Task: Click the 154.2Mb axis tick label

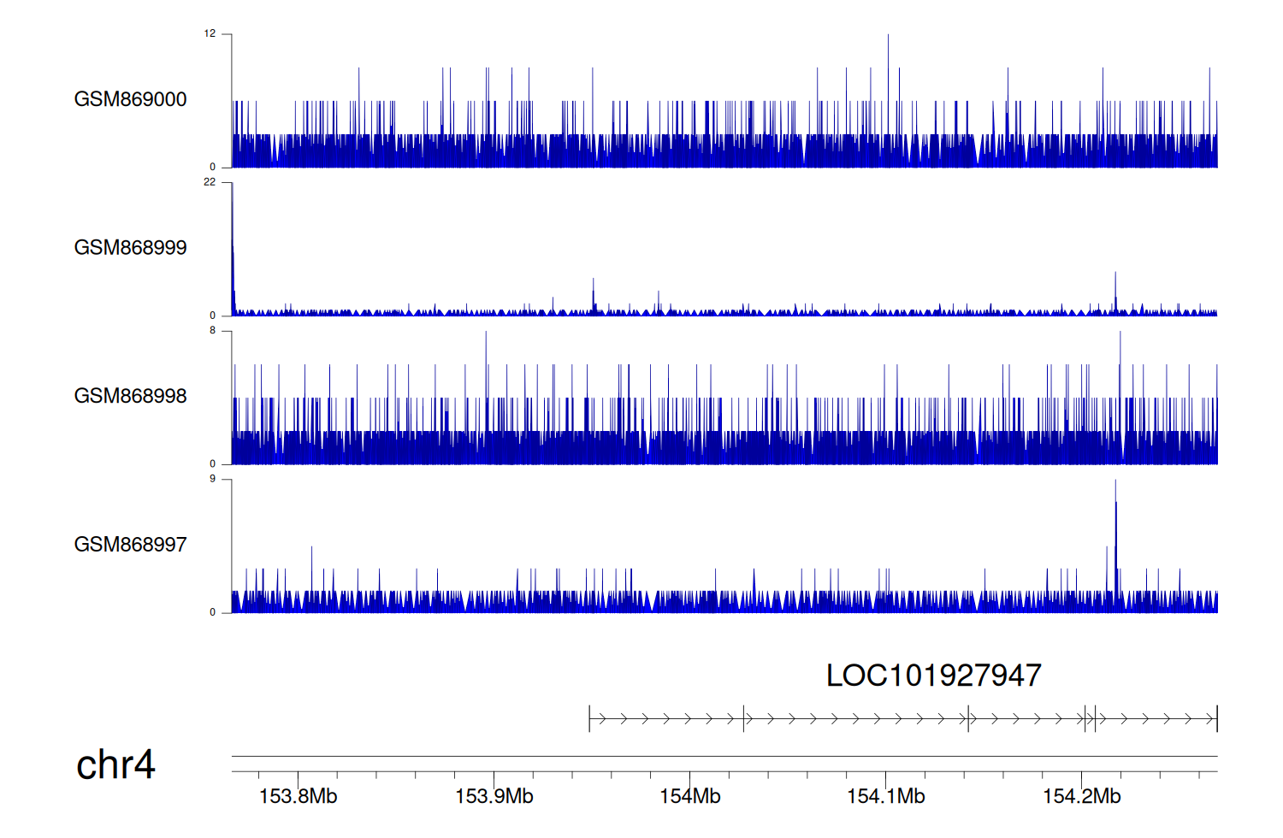Action: 1081,796
